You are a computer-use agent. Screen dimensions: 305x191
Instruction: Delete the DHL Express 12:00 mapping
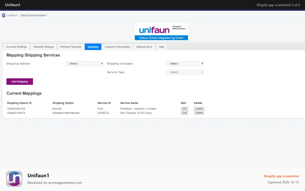coord(199,113)
